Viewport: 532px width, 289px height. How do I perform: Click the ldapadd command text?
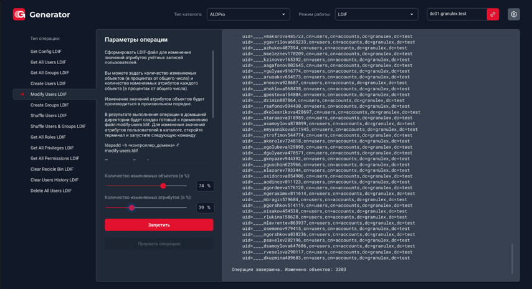[x=142, y=148]
